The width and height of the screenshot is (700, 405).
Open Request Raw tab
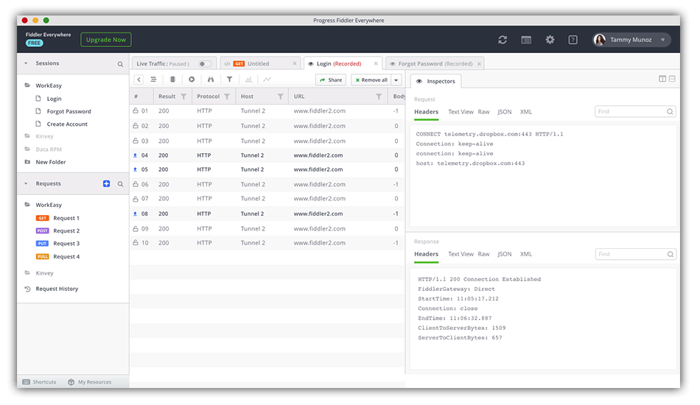pos(483,112)
